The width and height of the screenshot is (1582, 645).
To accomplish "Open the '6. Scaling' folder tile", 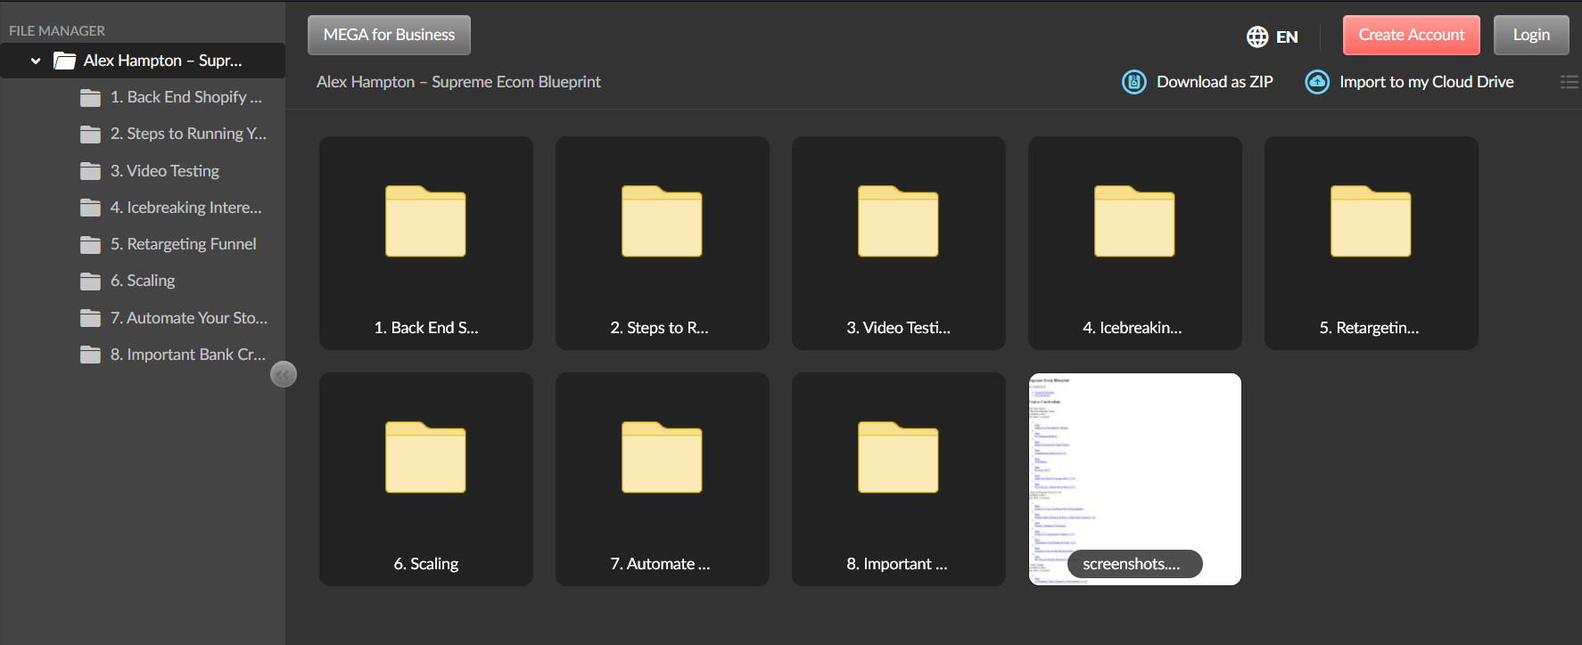I will 426,479.
